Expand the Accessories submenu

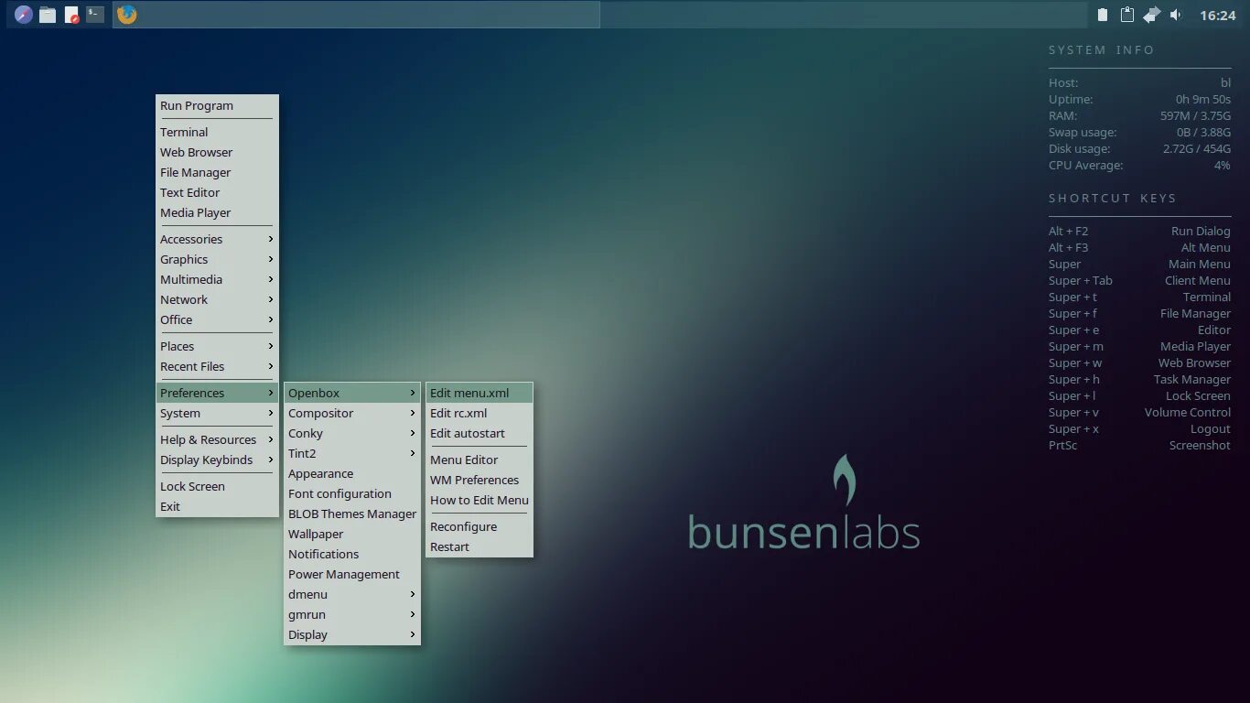point(217,239)
